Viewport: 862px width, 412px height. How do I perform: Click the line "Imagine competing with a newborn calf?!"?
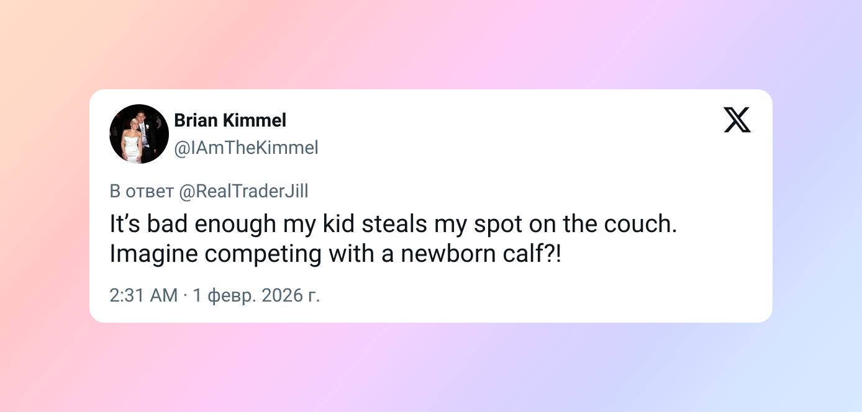(x=335, y=254)
